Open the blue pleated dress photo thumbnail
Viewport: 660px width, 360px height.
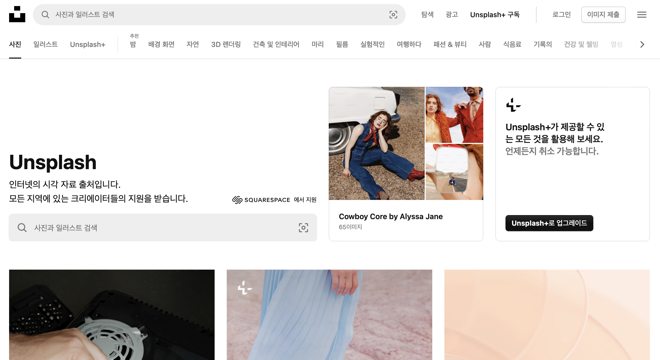(329, 315)
